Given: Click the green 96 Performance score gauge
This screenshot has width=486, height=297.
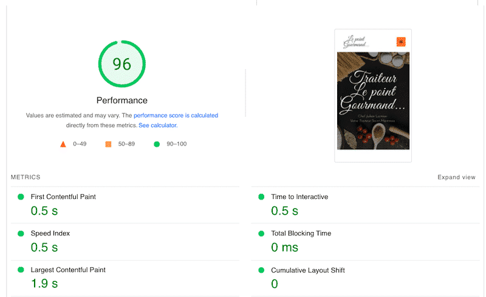Looking at the screenshot, I should pyautogui.click(x=122, y=64).
